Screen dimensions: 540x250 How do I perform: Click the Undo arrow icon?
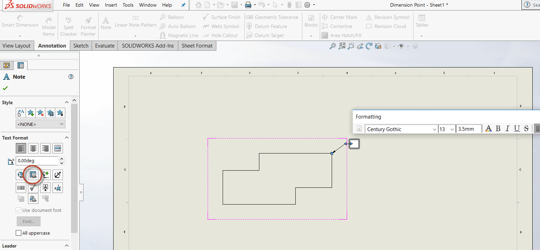261,5
